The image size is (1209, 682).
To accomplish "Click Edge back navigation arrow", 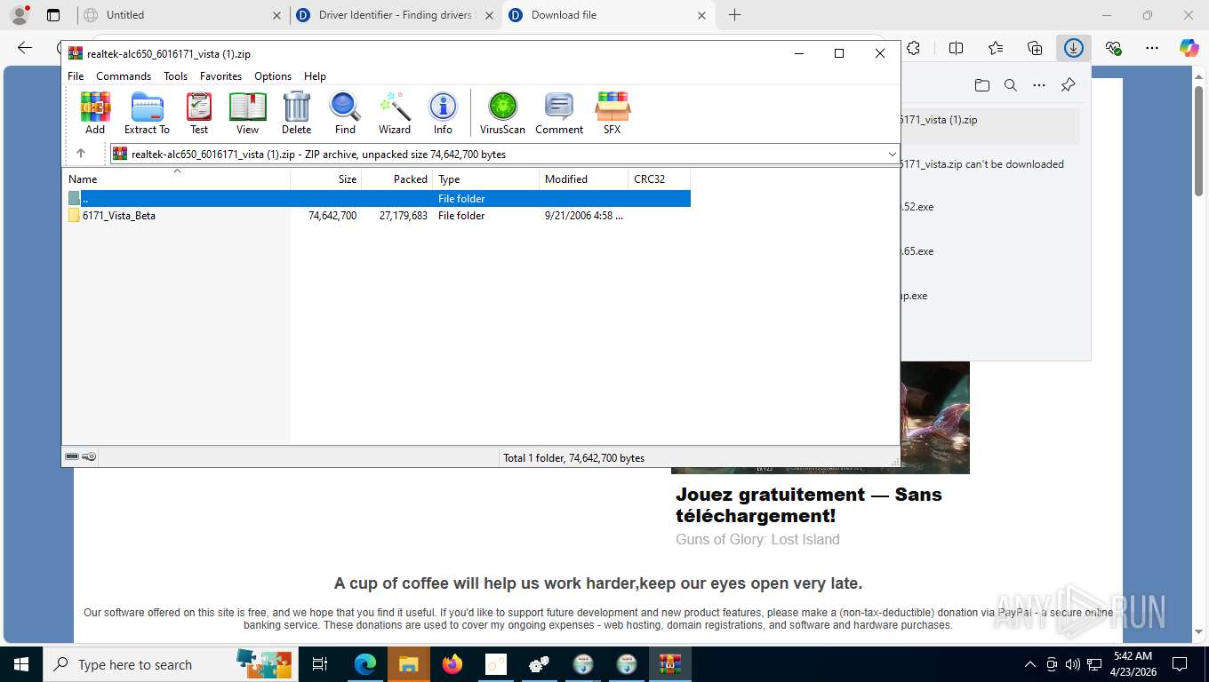I will point(25,48).
